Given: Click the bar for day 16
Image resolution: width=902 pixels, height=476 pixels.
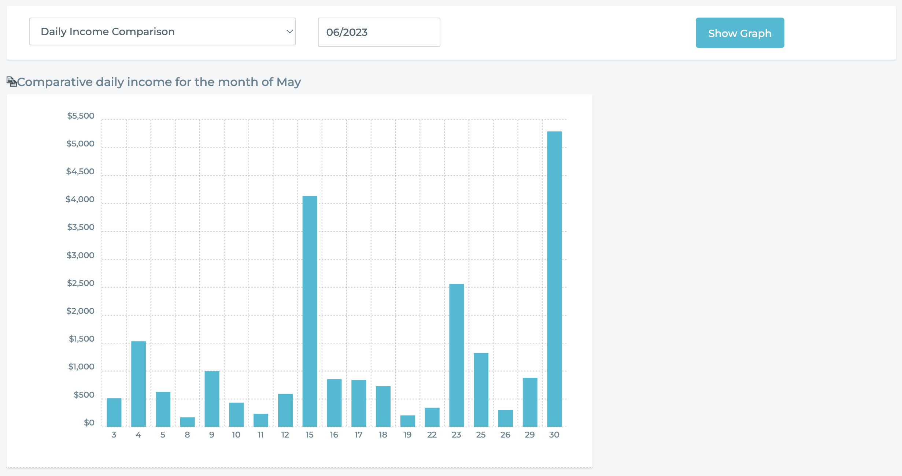Looking at the screenshot, I should point(334,403).
